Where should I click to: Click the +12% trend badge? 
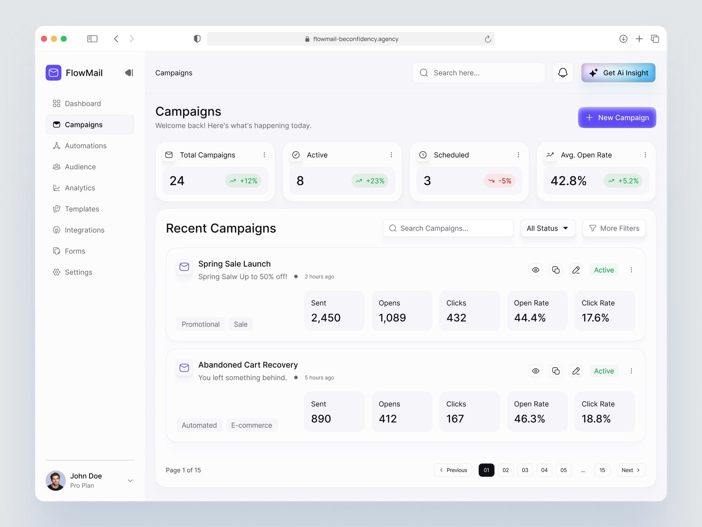tap(244, 180)
